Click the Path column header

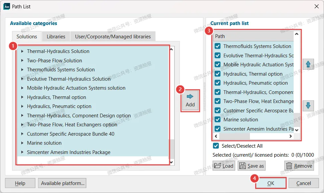253,36
